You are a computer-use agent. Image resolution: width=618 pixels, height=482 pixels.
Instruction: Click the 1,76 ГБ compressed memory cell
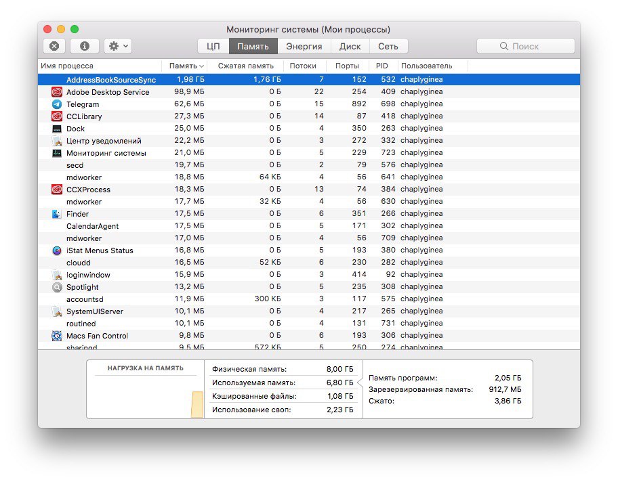pos(267,80)
